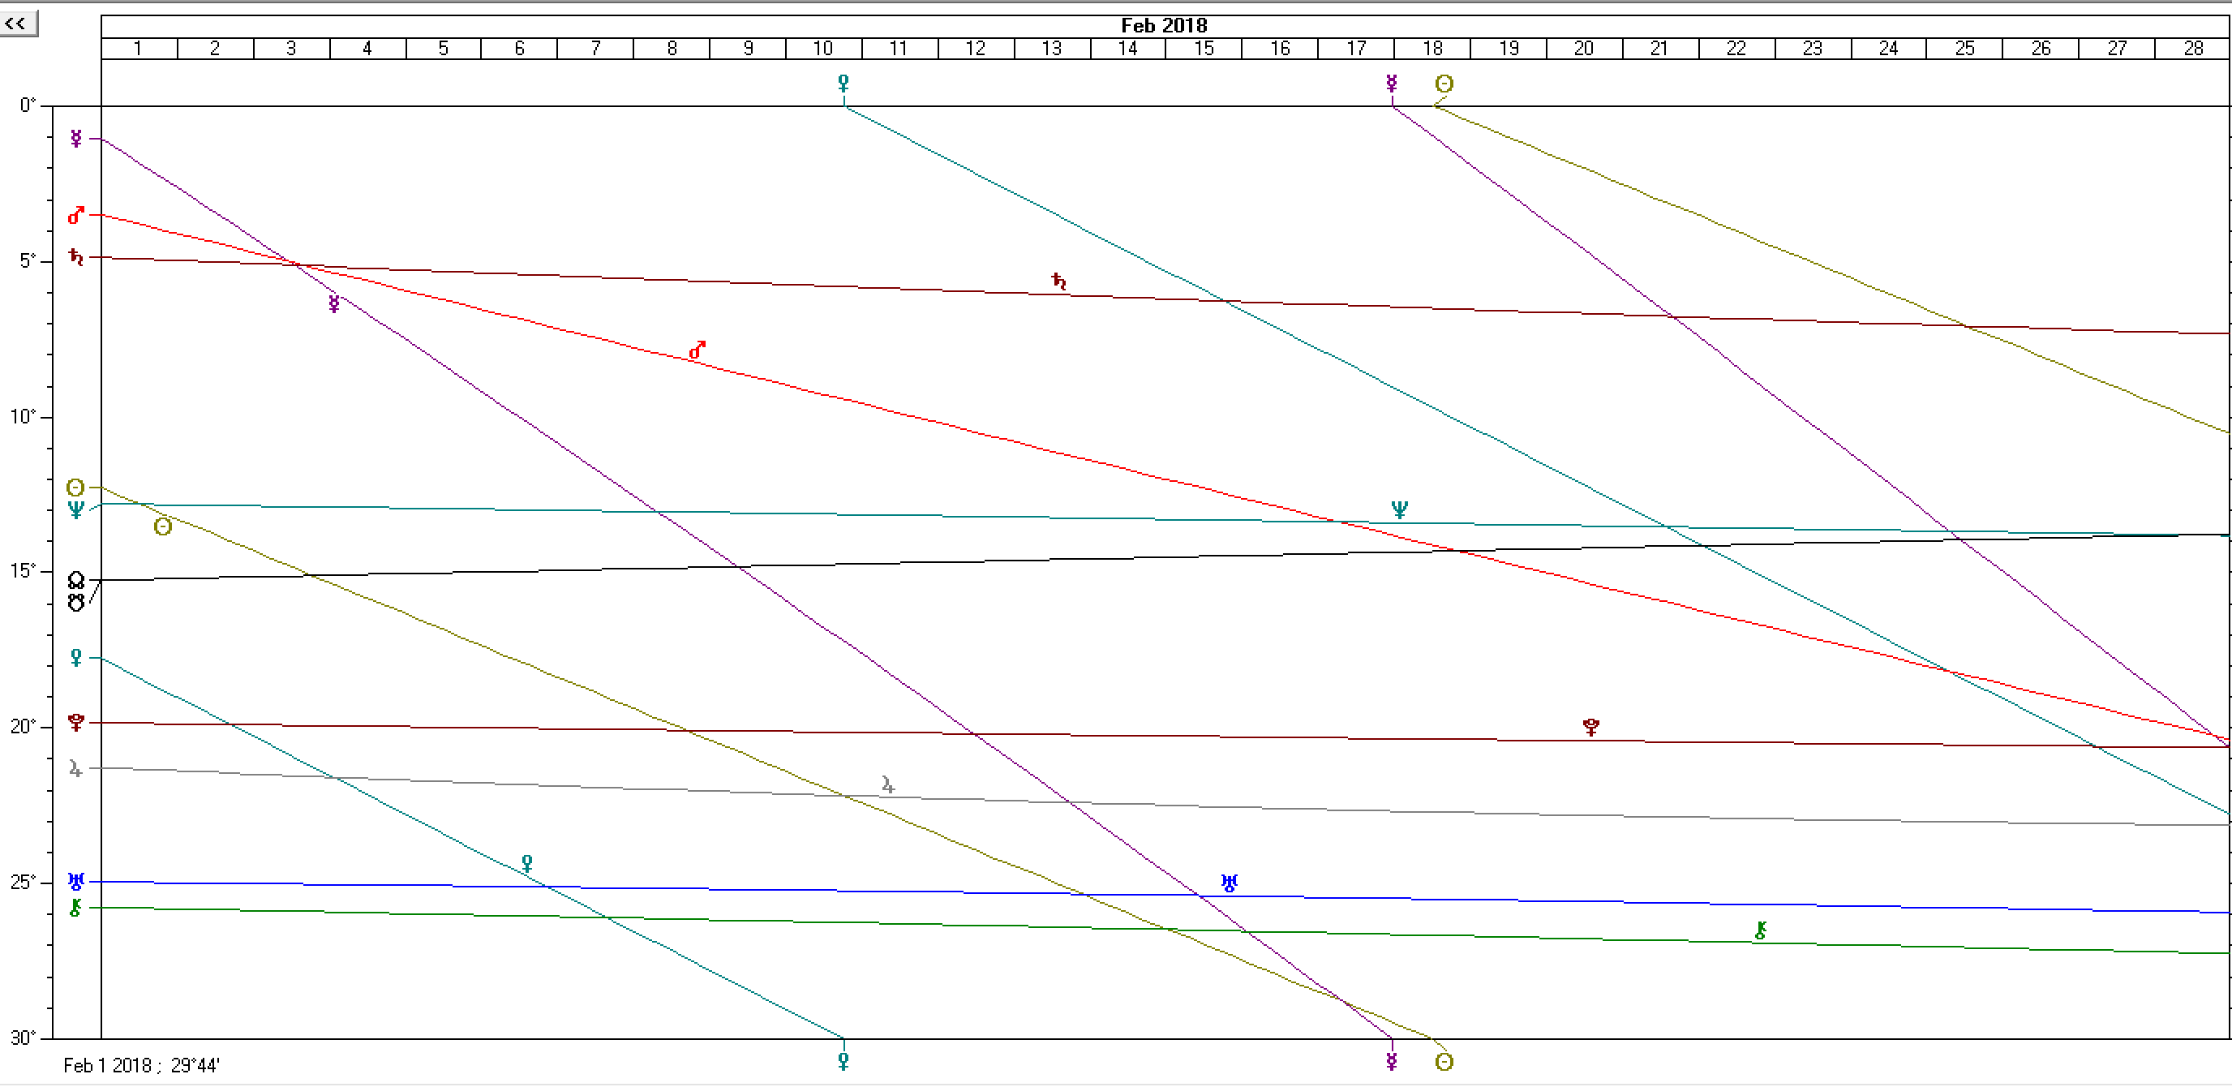The height and width of the screenshot is (1087, 2232).
Task: Select day 14 in the date header
Action: coord(1127,49)
